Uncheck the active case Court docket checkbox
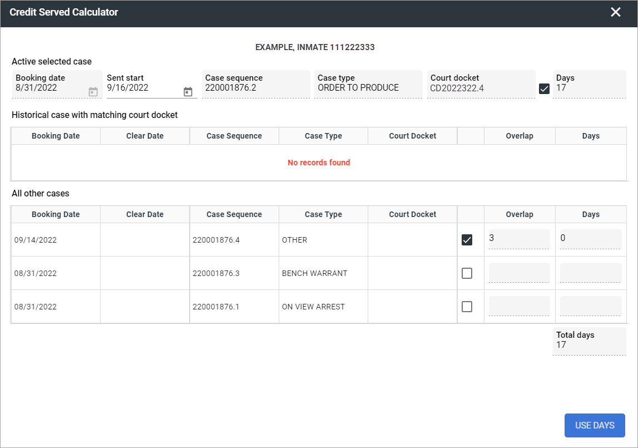The height and width of the screenshot is (448, 638). [544, 88]
